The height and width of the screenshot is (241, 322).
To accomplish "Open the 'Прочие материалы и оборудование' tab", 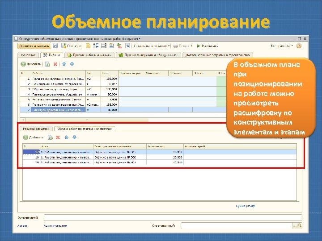I will [148, 55].
